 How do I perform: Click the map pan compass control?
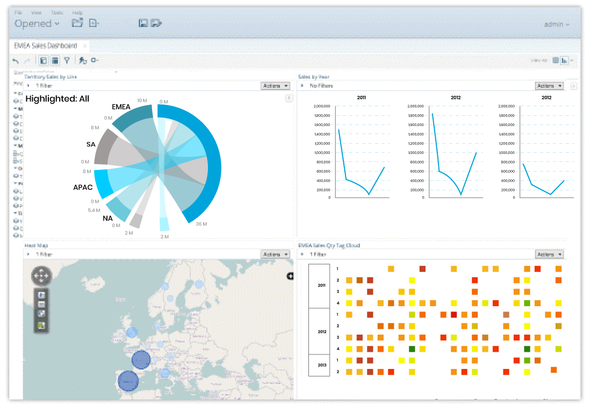click(x=41, y=276)
